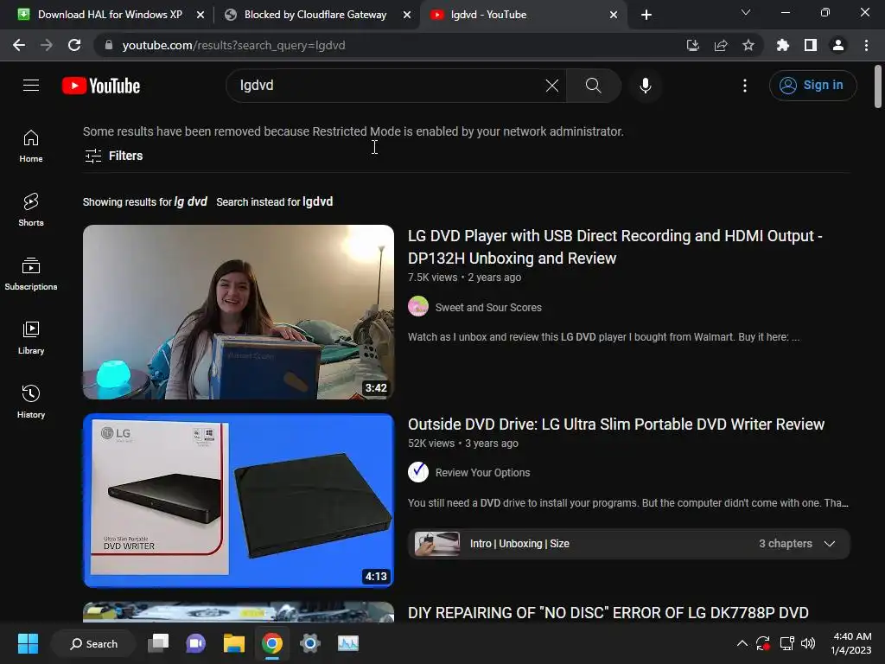This screenshot has height=664, width=885.
Task: Open History in the sidebar
Action: (x=31, y=401)
